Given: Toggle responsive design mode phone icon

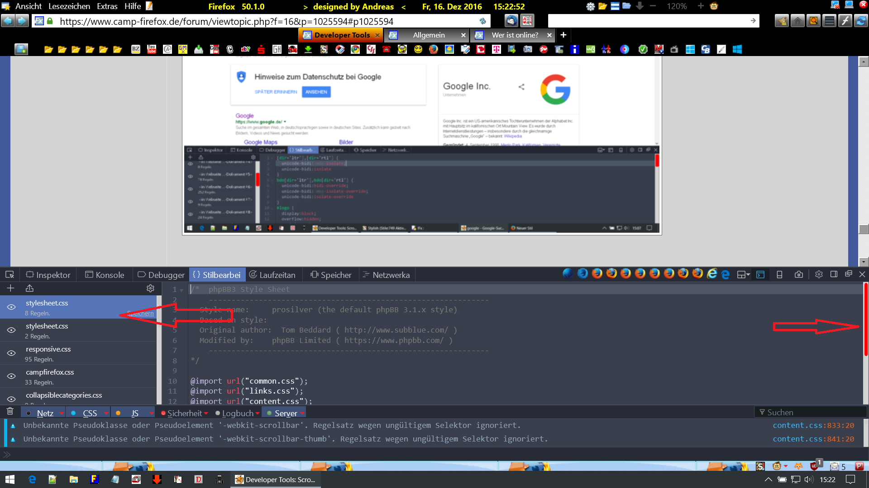Looking at the screenshot, I should tap(779, 275).
